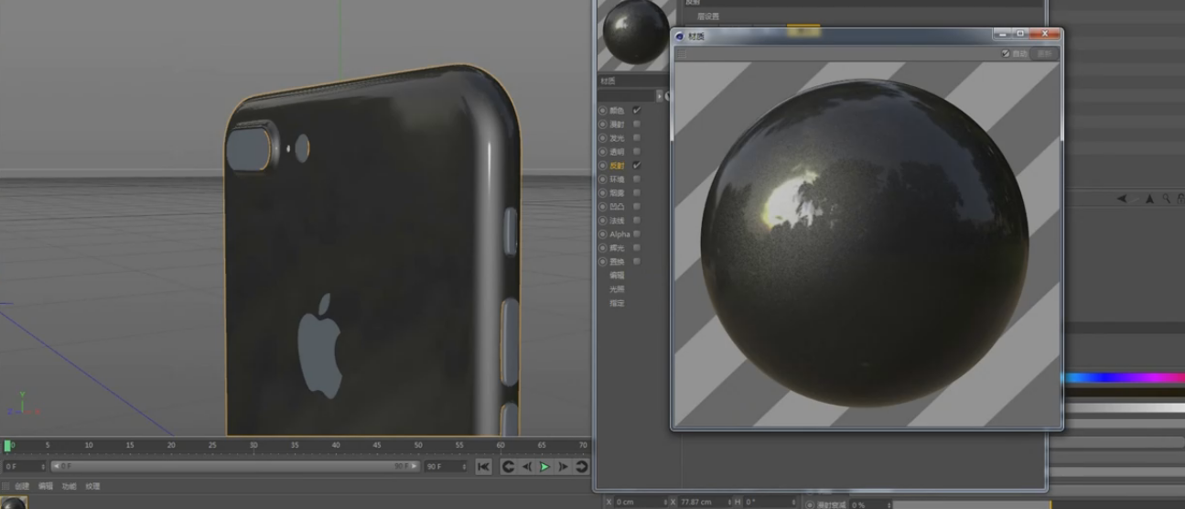Open the 纹理 menu in material manager

[93, 486]
